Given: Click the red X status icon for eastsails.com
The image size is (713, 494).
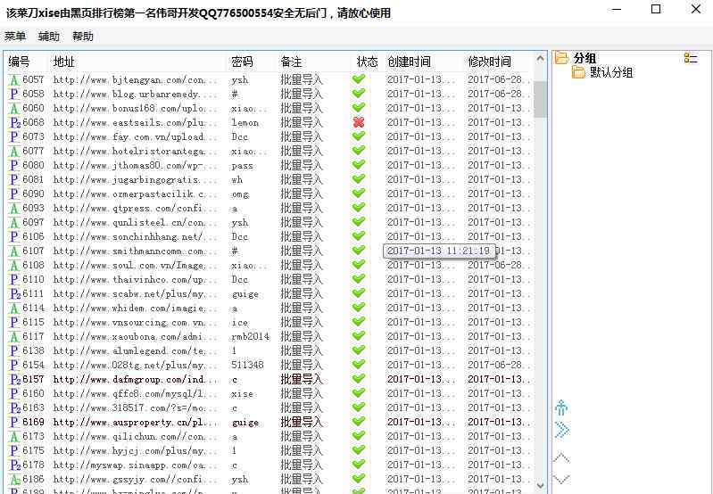Looking at the screenshot, I should click(x=359, y=122).
